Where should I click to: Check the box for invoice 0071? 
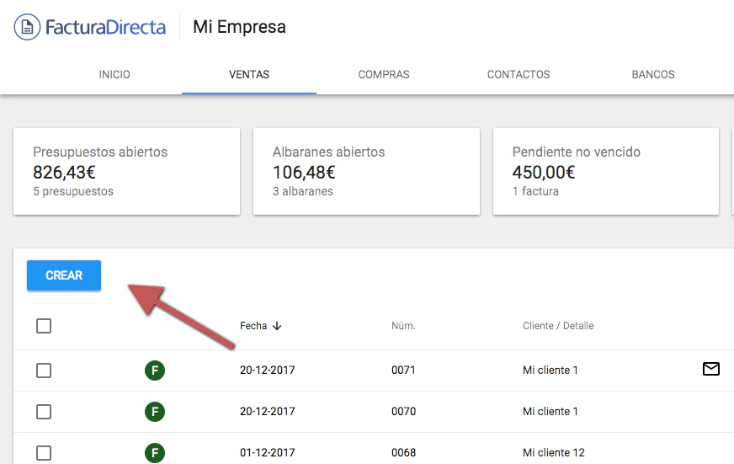(x=44, y=371)
